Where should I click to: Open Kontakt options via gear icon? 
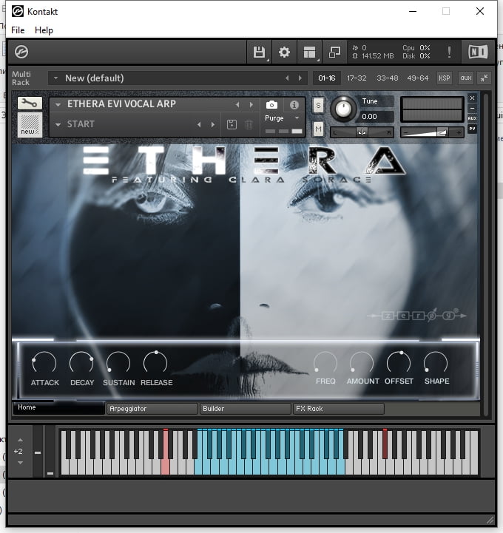tap(284, 52)
